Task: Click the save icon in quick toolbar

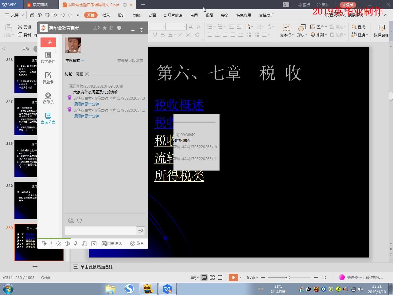Action: coord(32,15)
